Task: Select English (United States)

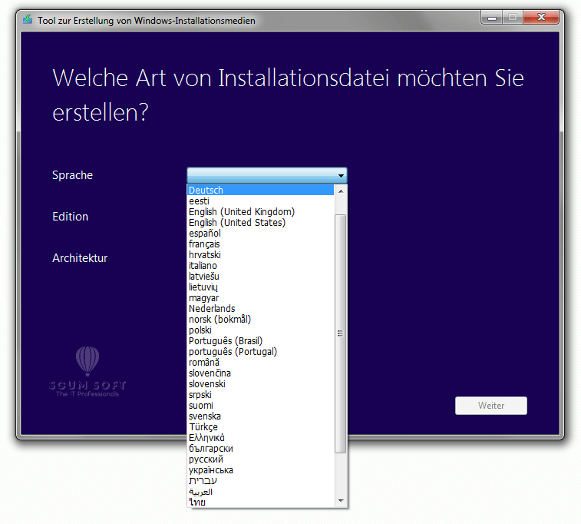Action: (260, 223)
